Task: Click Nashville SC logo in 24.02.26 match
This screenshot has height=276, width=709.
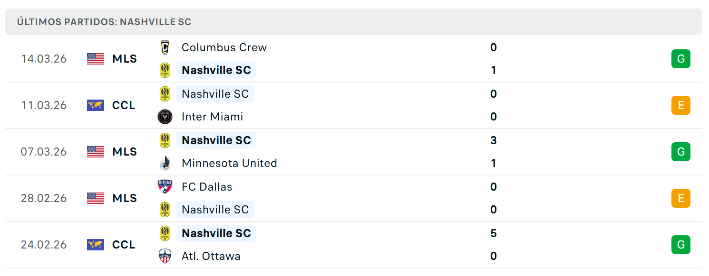Action: click(x=165, y=233)
